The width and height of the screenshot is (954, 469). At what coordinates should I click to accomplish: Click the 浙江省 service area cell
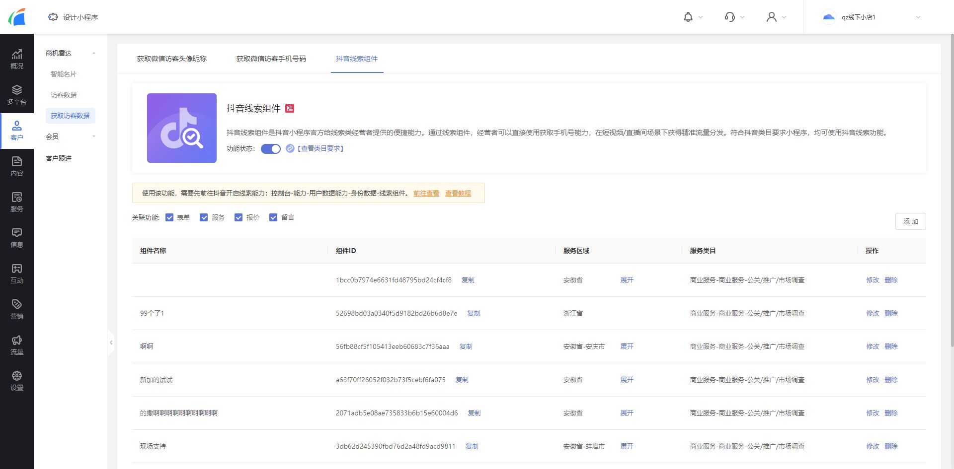tap(573, 313)
